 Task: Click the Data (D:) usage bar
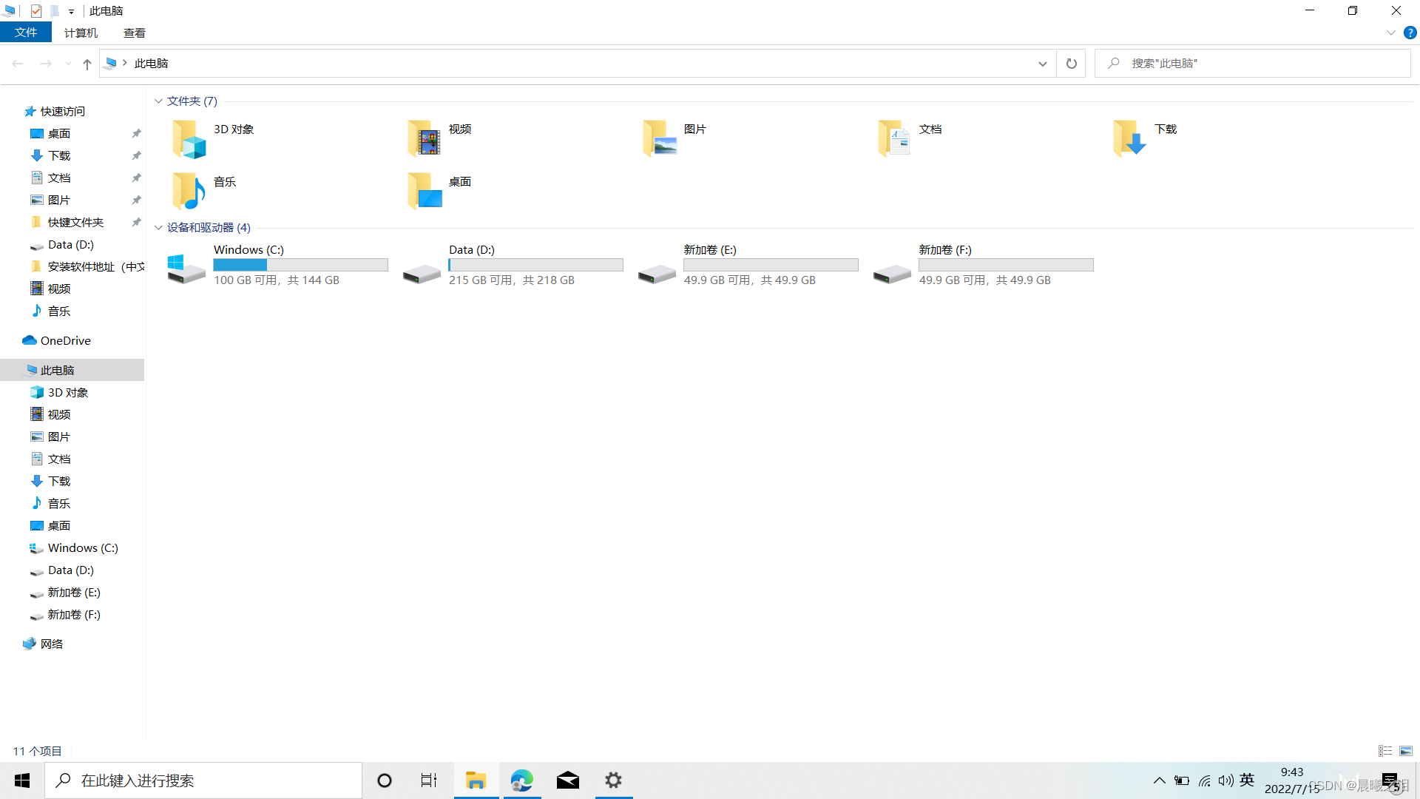[x=535, y=265]
